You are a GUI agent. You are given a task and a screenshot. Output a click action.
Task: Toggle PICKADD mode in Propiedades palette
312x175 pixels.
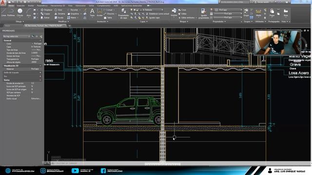pyautogui.click(x=33, y=36)
